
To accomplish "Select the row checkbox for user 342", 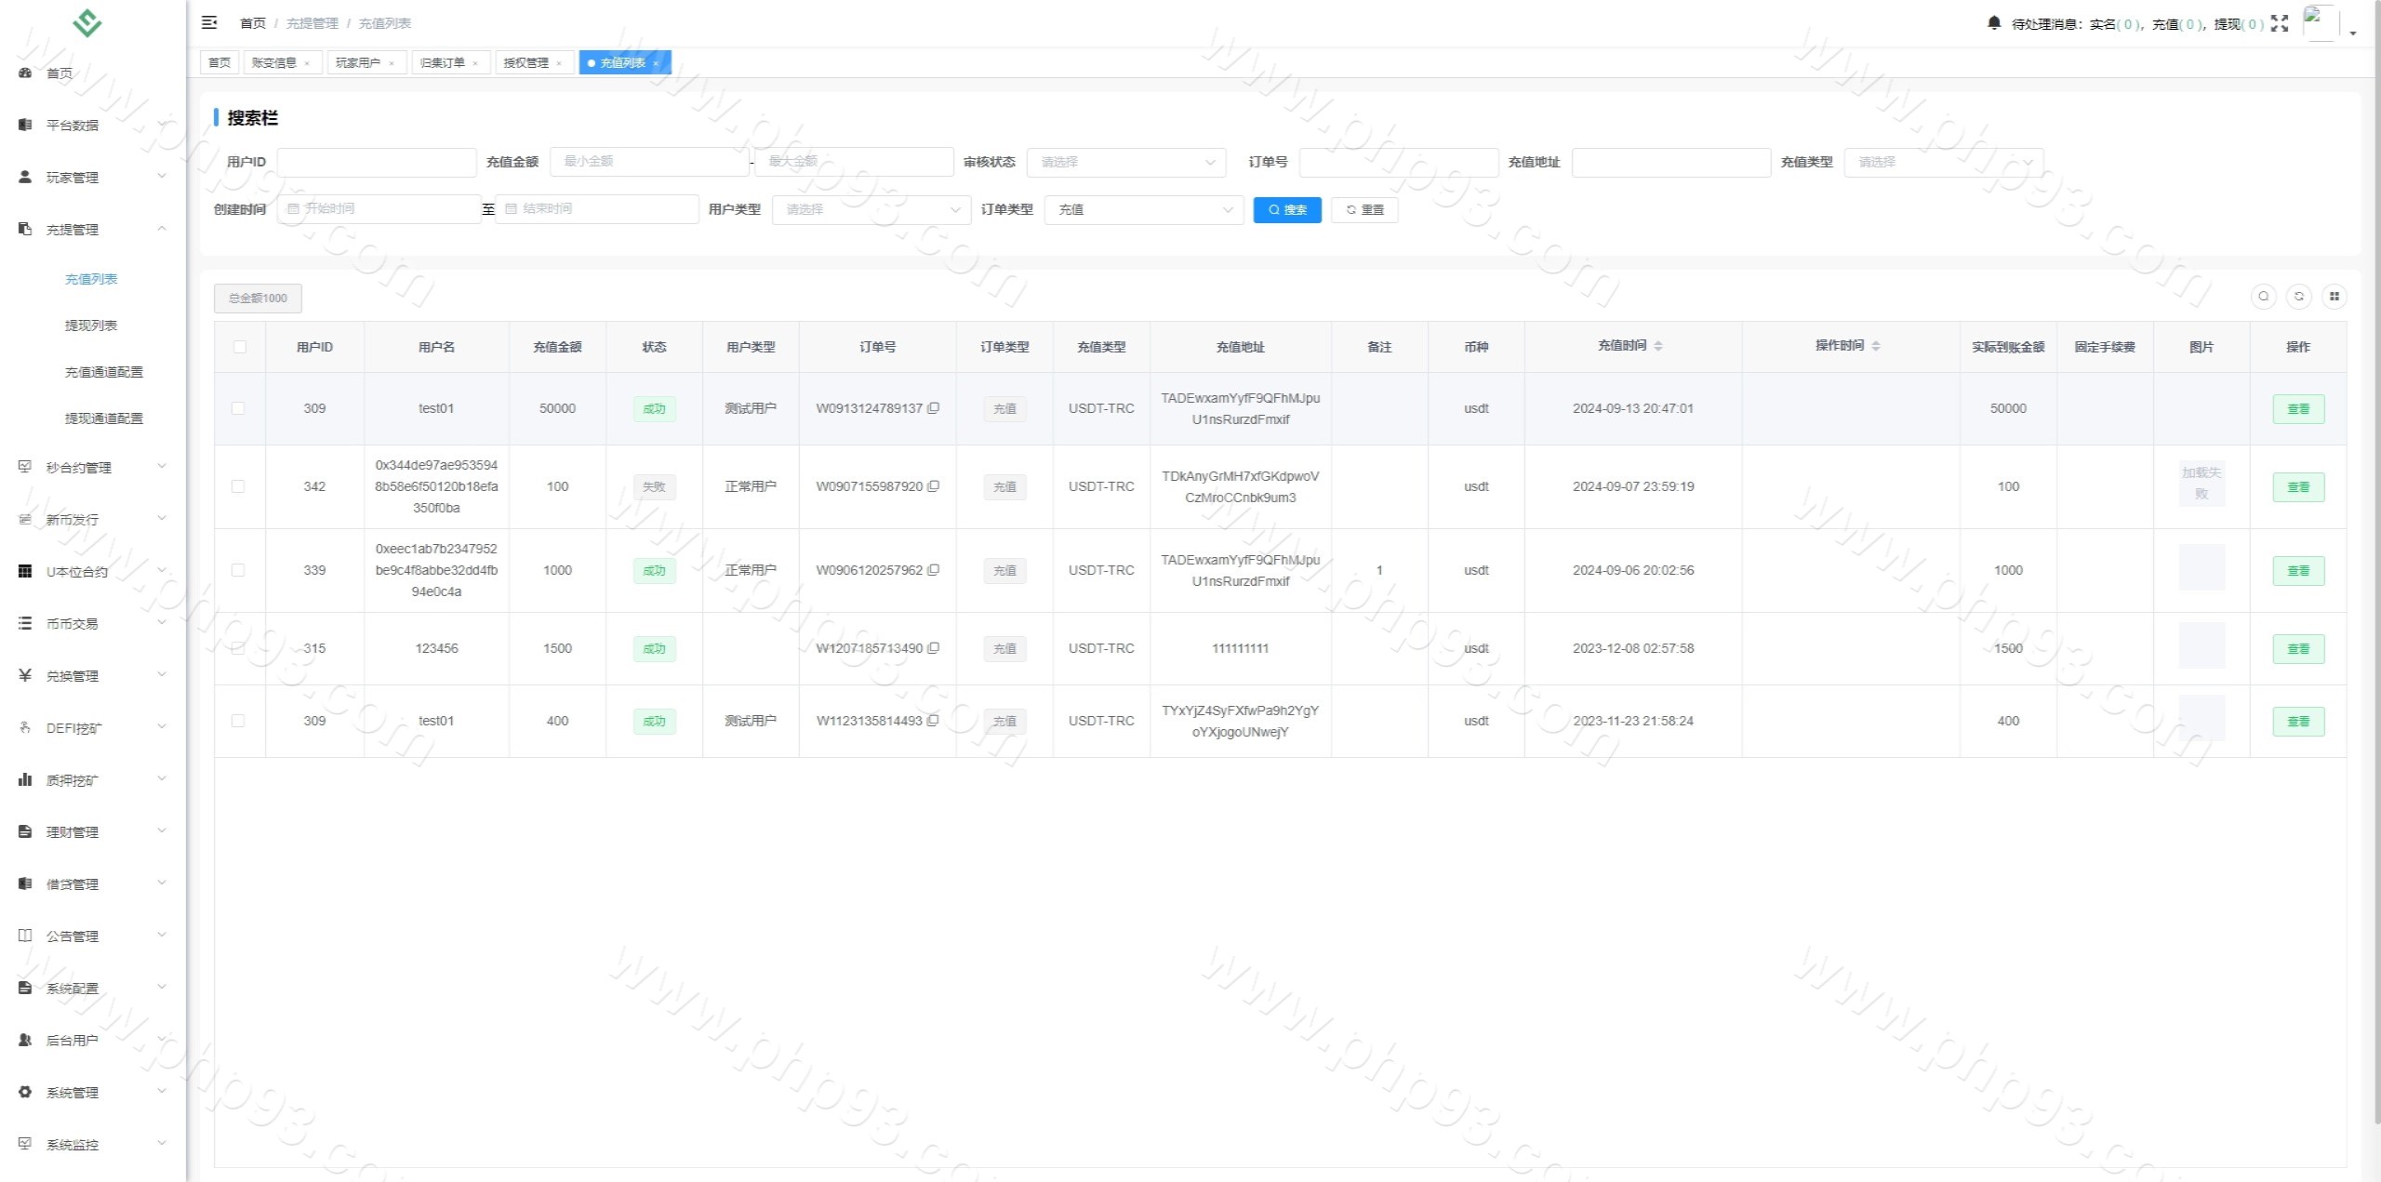I will click(x=238, y=486).
